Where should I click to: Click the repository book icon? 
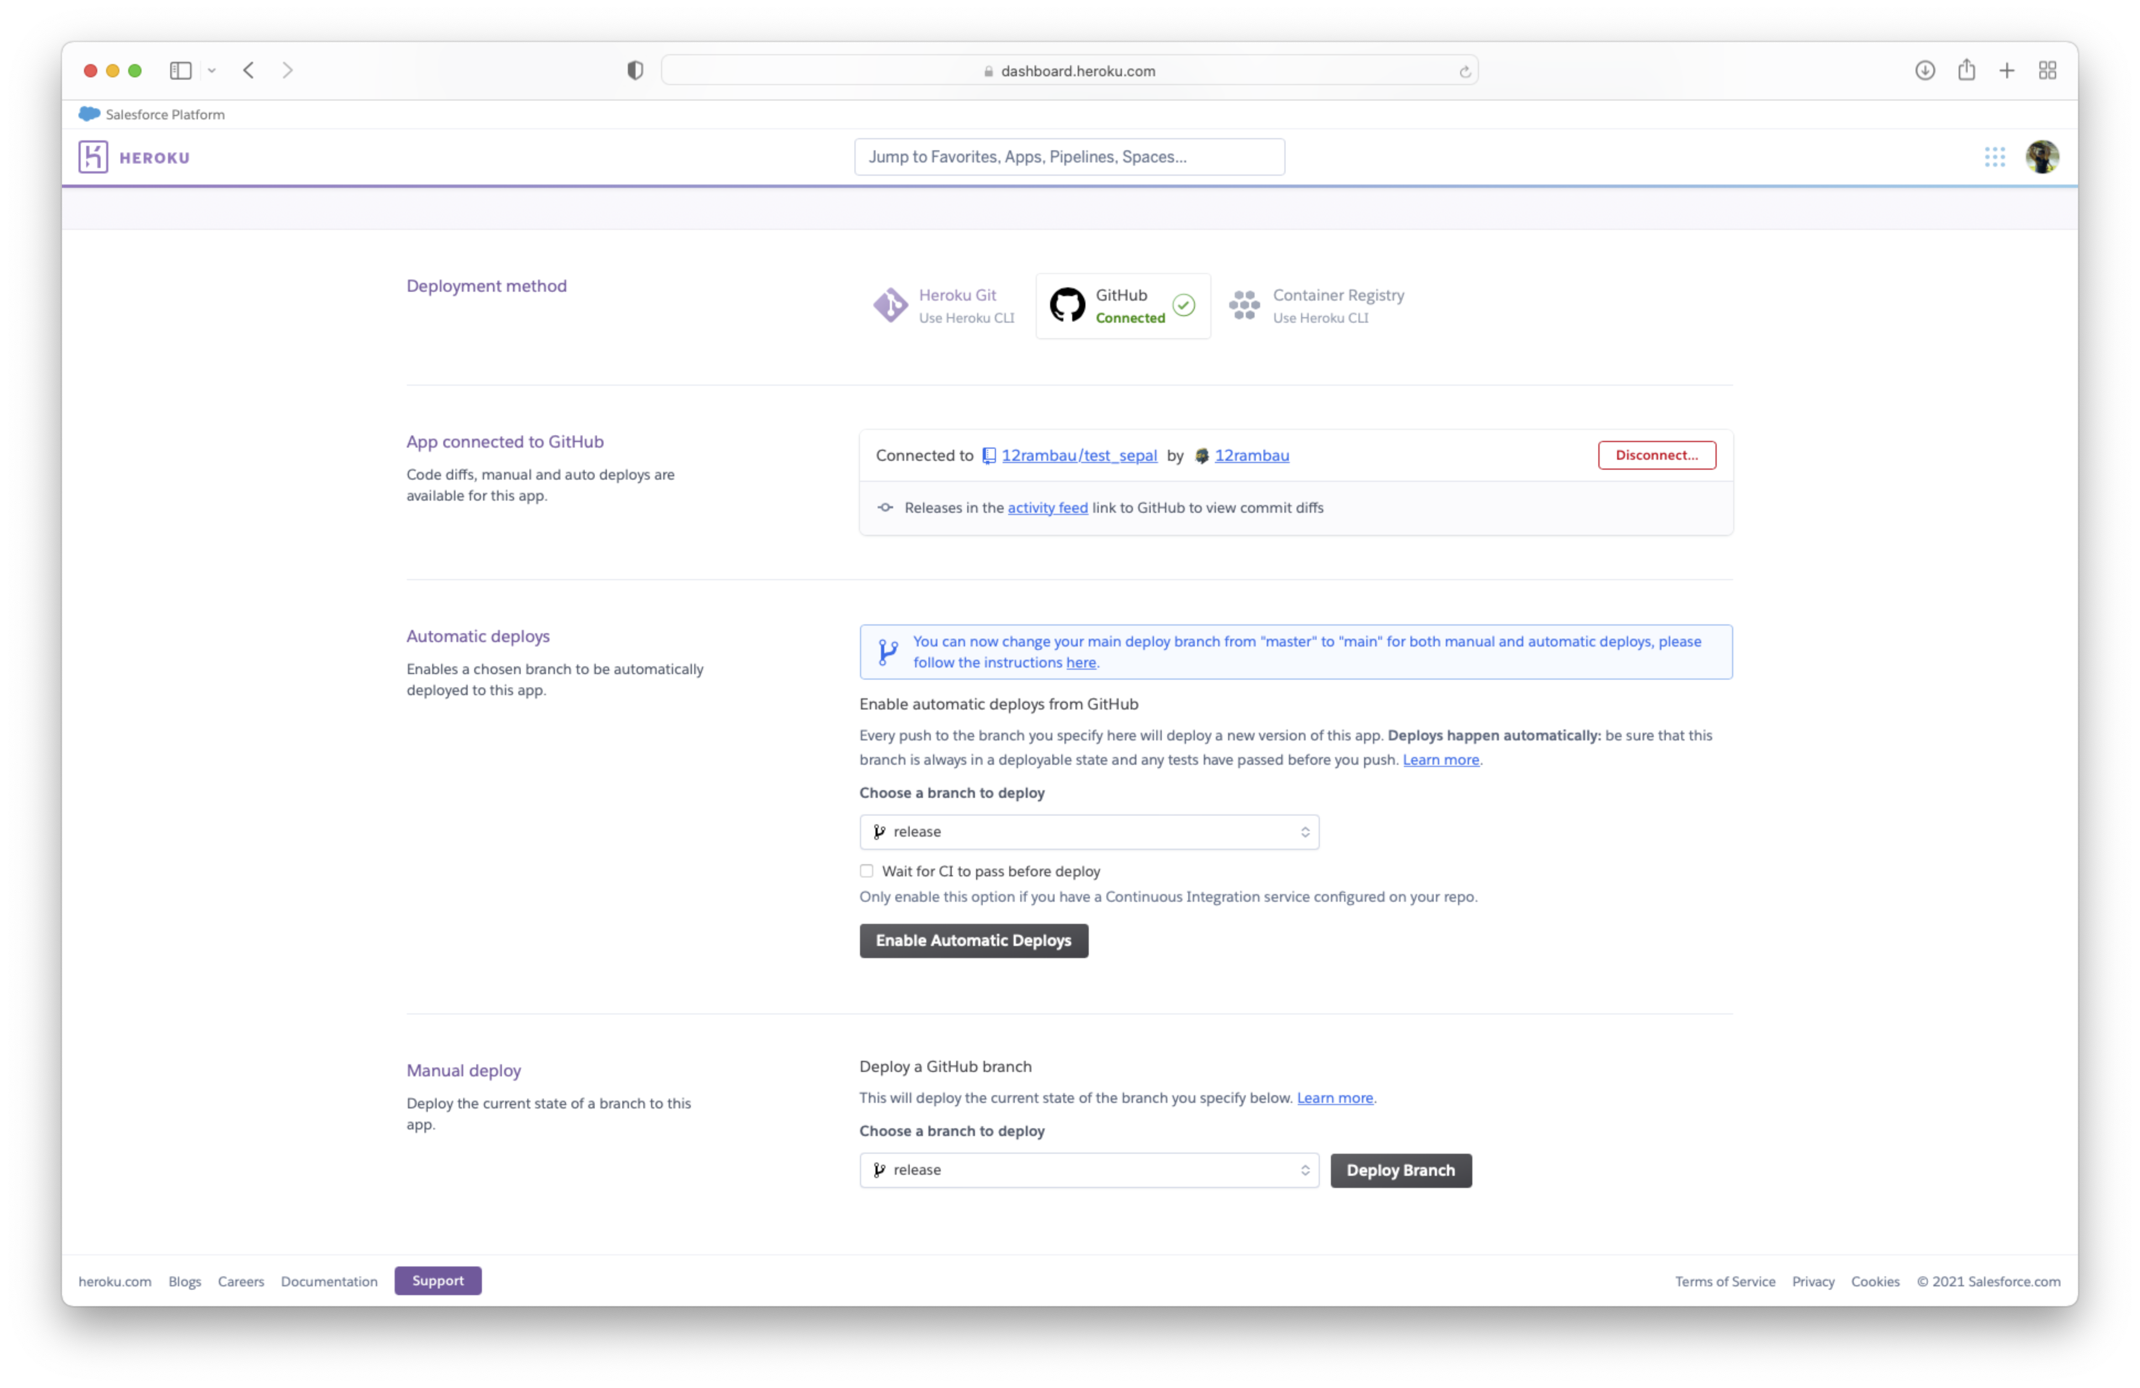pos(989,456)
